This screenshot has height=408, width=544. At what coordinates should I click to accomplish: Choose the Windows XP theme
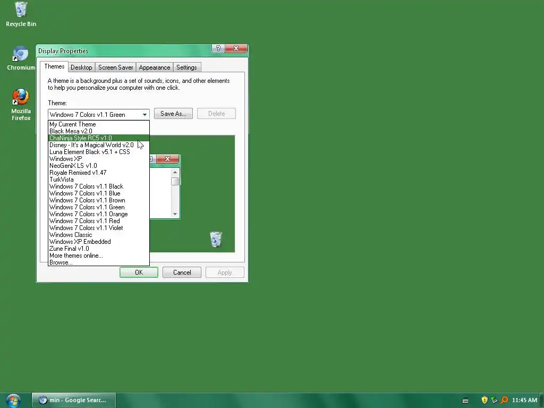99,159
